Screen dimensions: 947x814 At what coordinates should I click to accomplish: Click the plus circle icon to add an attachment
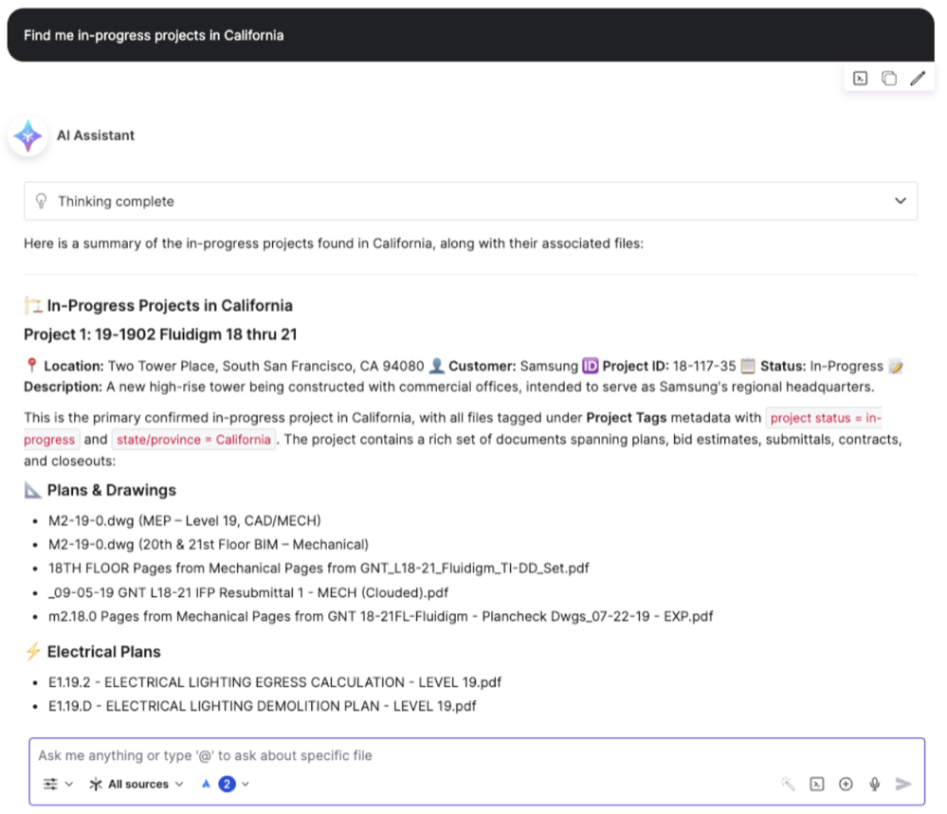click(x=846, y=784)
